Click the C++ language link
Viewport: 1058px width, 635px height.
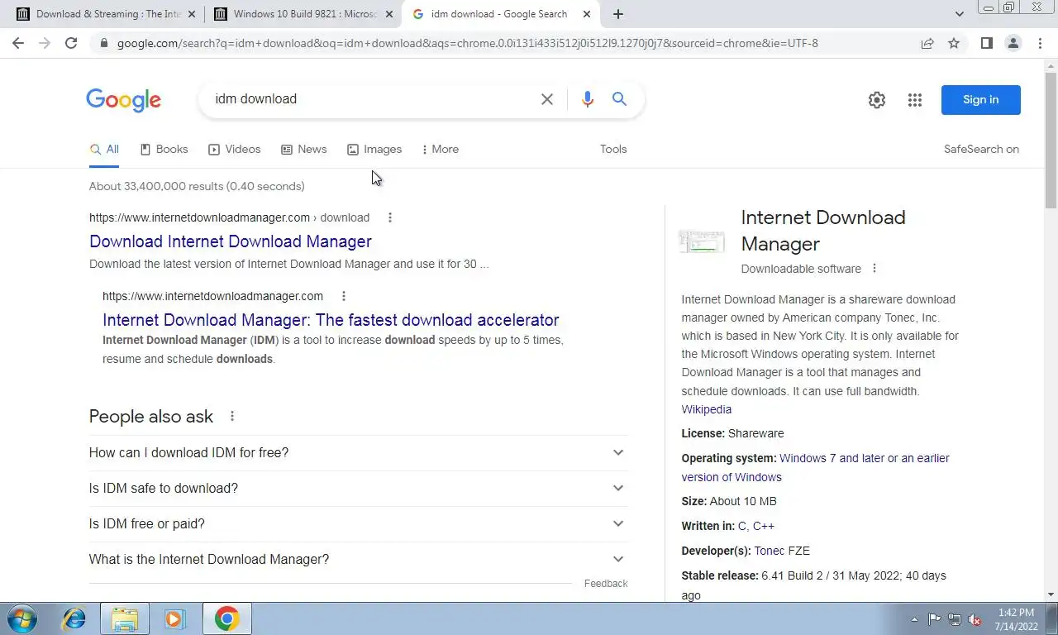[x=764, y=526]
